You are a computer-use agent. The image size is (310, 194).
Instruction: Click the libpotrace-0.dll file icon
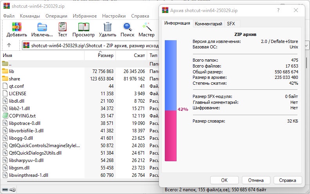coord(5,123)
